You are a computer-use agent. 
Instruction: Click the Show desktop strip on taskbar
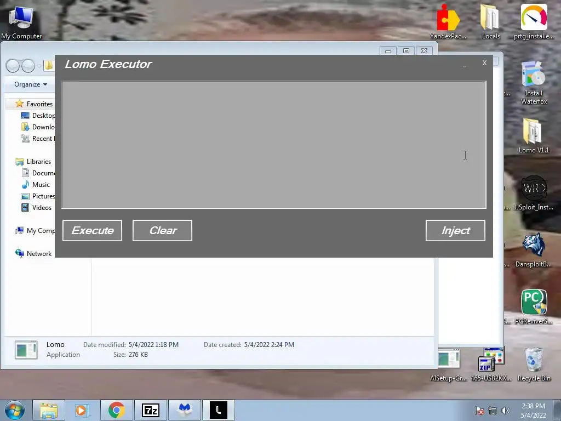[558, 410]
